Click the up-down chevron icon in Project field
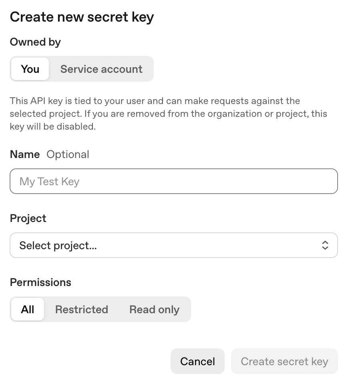Screen dimensions: 350x384 coord(325,245)
